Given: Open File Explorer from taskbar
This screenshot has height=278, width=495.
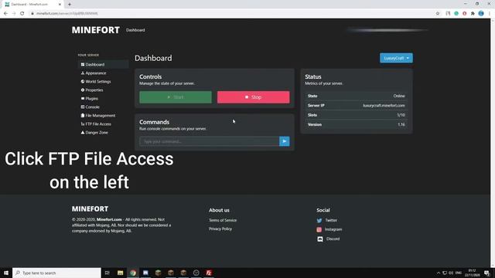Looking at the screenshot, I should click(121, 273).
